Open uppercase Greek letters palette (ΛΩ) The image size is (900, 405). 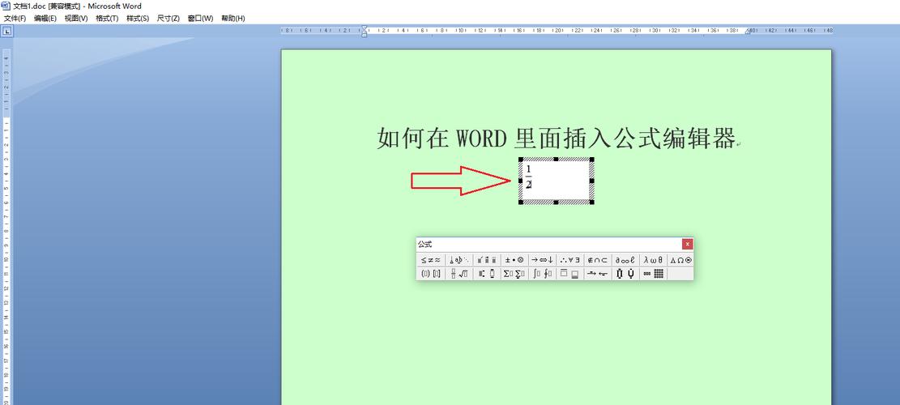click(x=680, y=260)
